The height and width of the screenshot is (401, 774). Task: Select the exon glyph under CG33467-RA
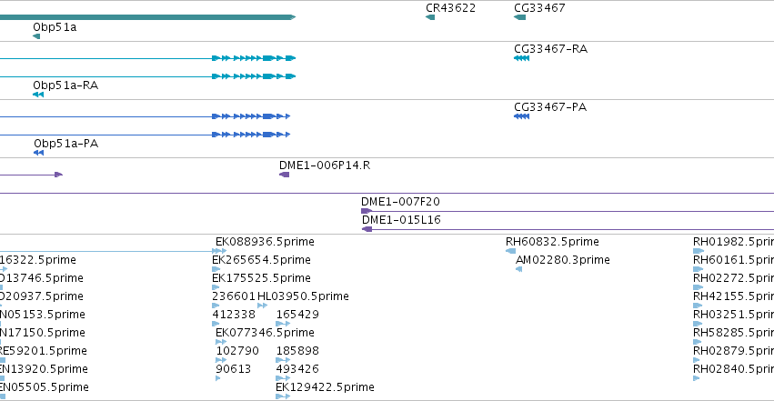521,58
